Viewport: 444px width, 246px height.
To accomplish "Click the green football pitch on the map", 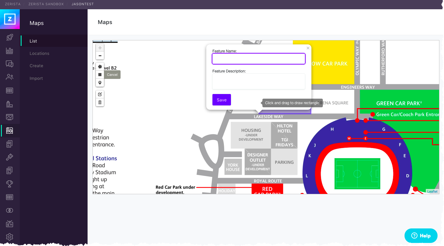I will click(357, 174).
